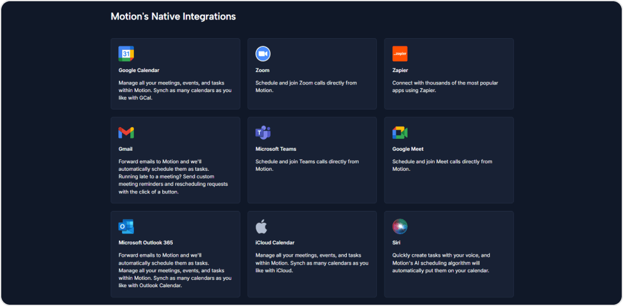Image resolution: width=623 pixels, height=306 pixels.
Task: Click the 'Synch as many calendars... with GCal' description
Action: pyautogui.click(x=175, y=91)
